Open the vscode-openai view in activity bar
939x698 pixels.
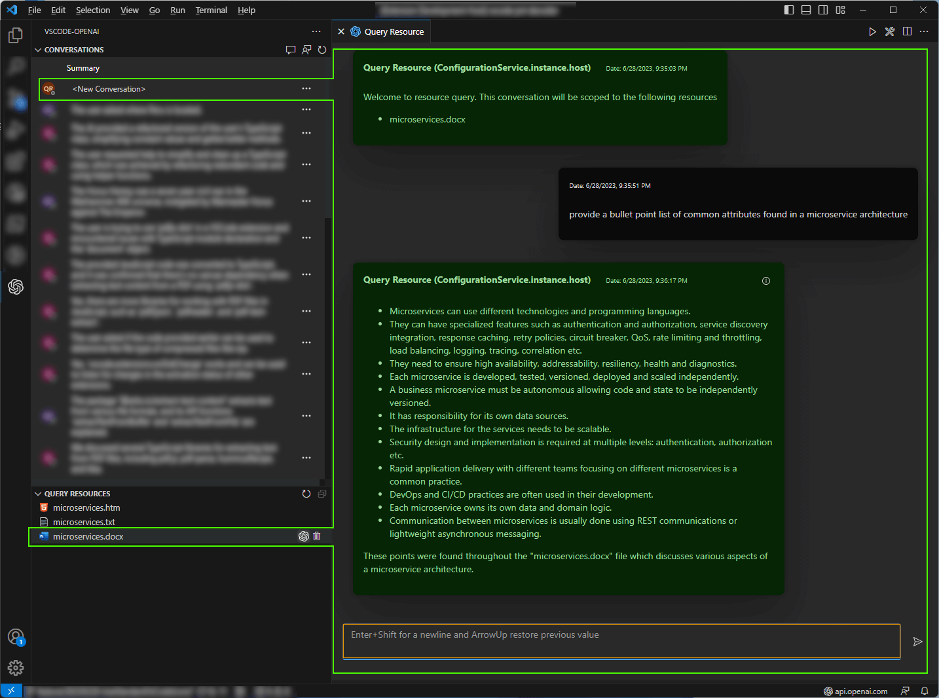tap(16, 287)
